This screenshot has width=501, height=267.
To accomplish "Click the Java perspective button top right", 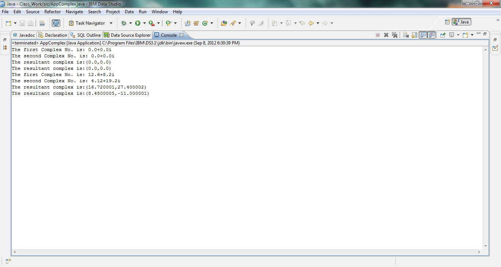I will [461, 22].
